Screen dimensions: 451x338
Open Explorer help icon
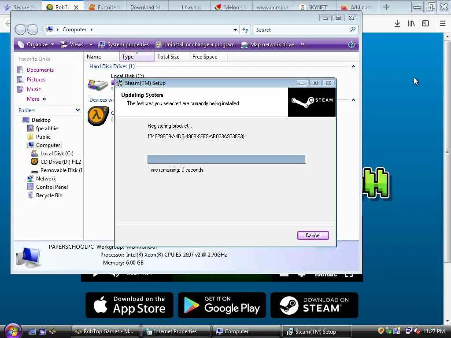pos(351,44)
